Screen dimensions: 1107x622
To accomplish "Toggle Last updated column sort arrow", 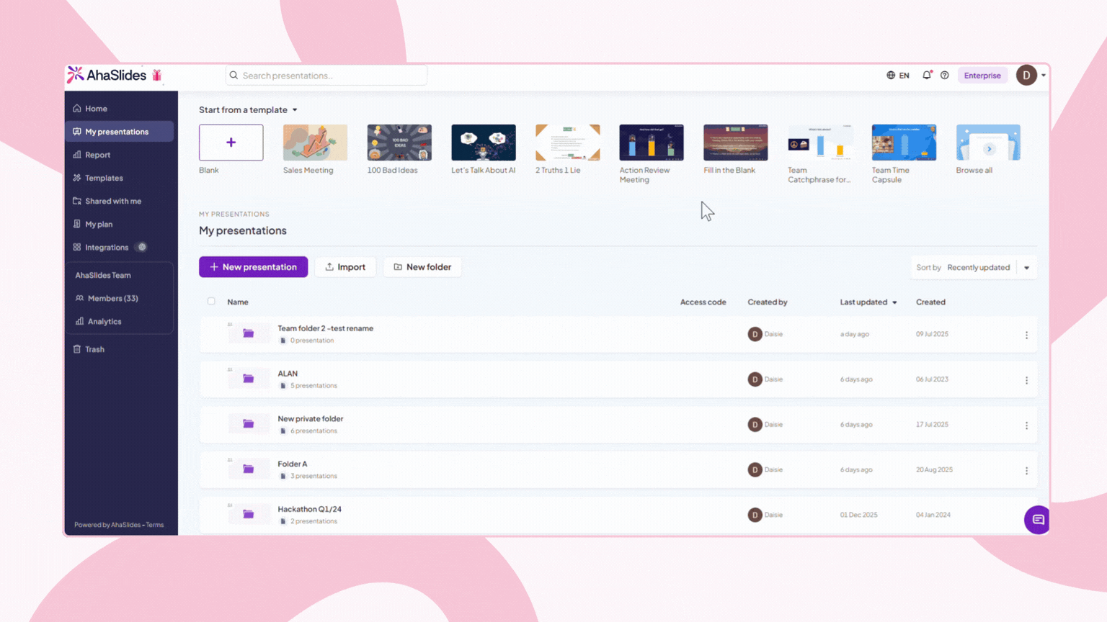I will (x=894, y=302).
